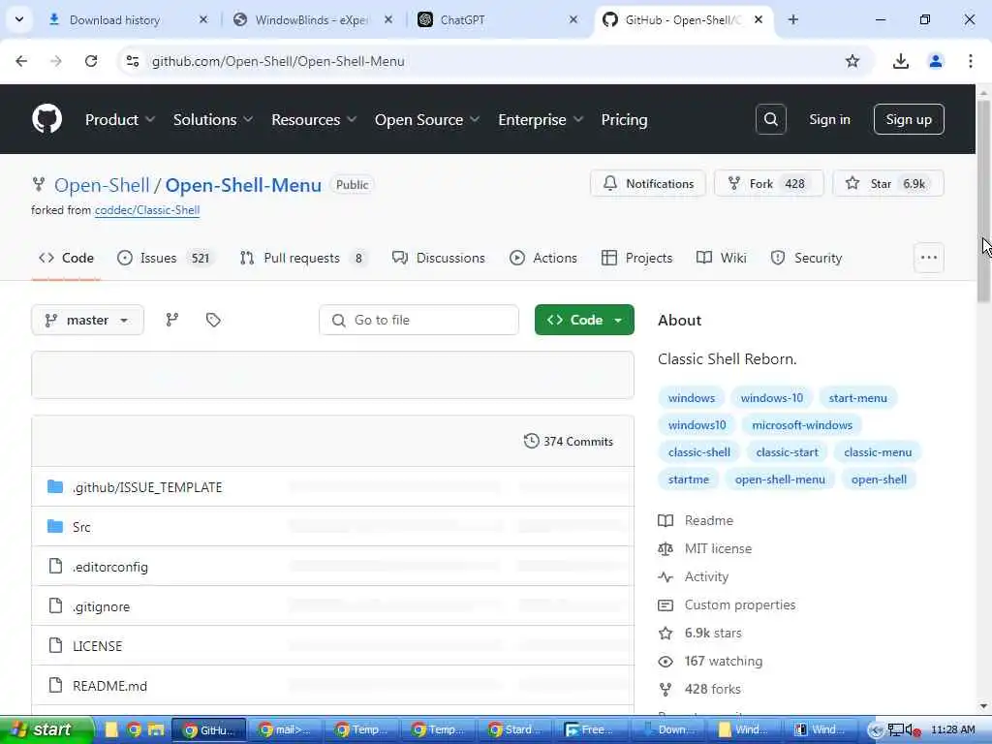View site information icon in the address bar
Image resolution: width=992 pixels, height=744 pixels.
click(x=133, y=61)
